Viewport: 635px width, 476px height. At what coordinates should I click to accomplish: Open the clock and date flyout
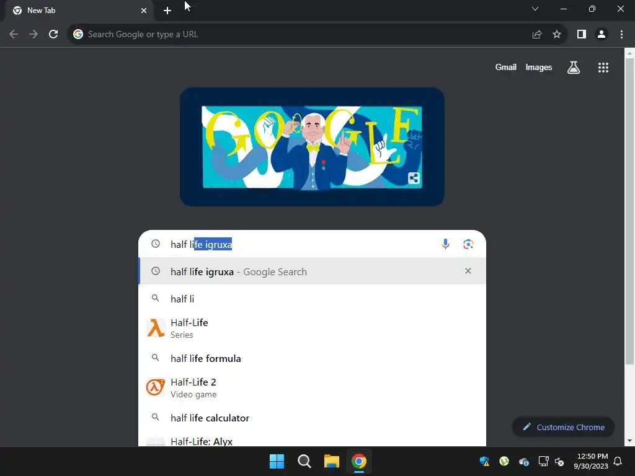(591, 461)
